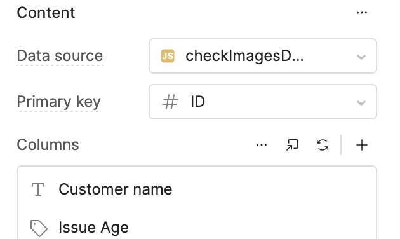400x239 pixels.
Task: Open the Issue Age column settings
Action: tap(197, 228)
